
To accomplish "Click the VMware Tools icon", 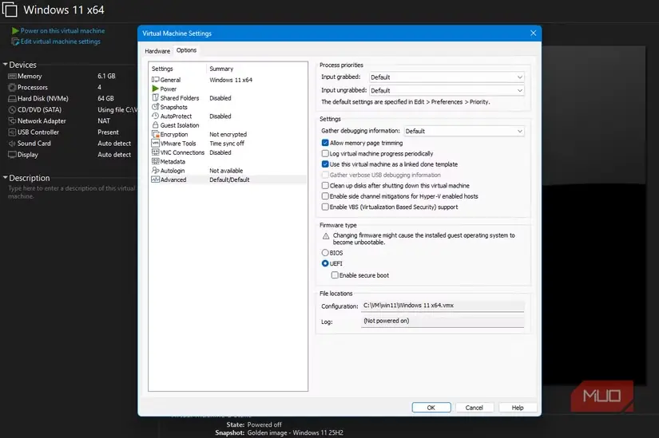I will coord(156,143).
